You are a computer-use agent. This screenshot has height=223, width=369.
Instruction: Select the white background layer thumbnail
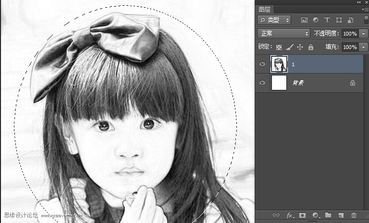pos(279,83)
